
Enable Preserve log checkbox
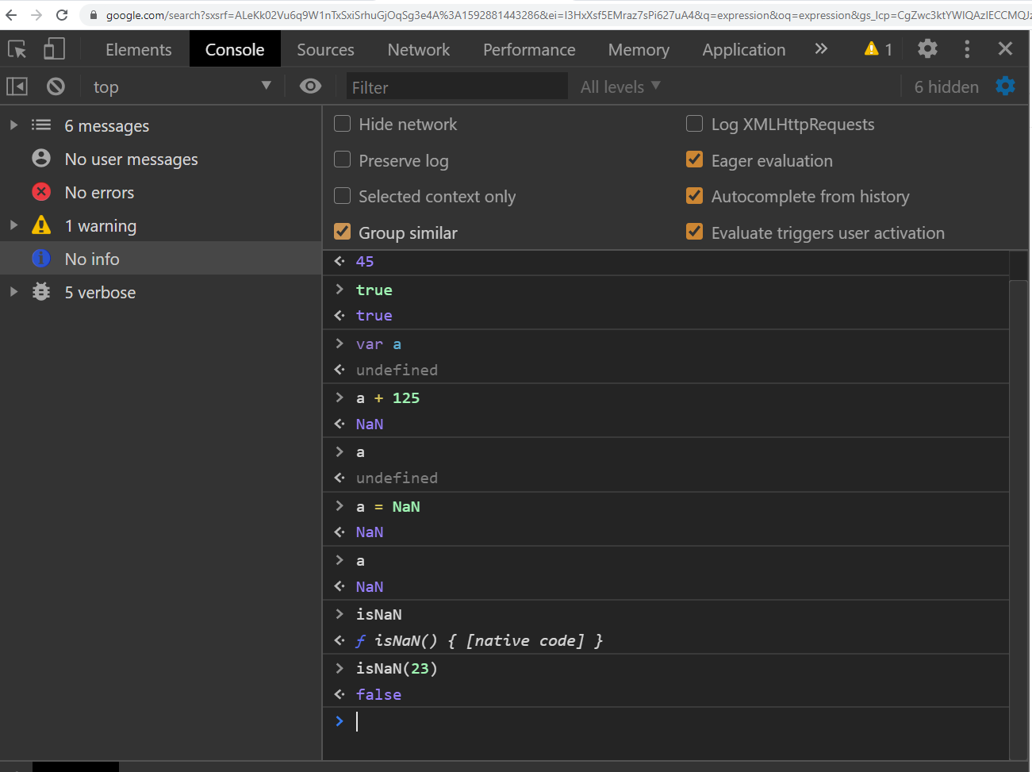point(343,160)
